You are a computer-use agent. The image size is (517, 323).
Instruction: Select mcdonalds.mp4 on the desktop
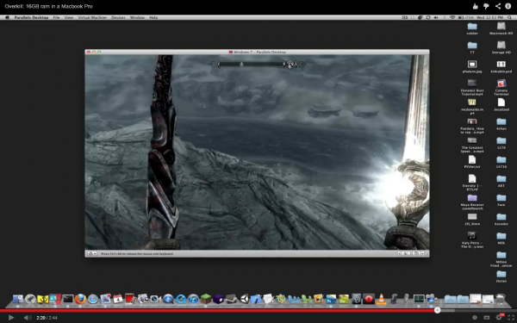(x=472, y=107)
